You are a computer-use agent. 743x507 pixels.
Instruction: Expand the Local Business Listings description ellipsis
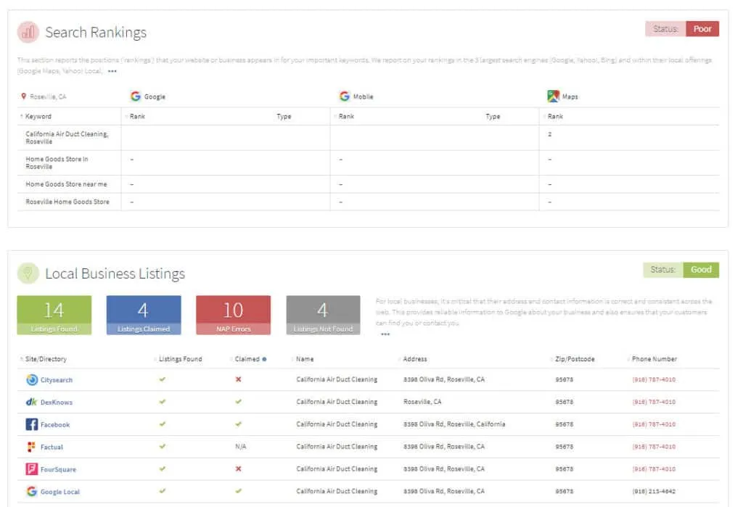coord(385,334)
